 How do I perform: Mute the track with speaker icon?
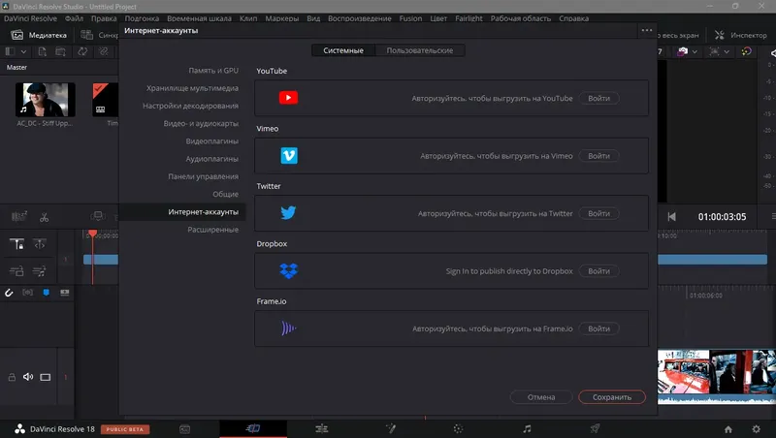tap(28, 377)
